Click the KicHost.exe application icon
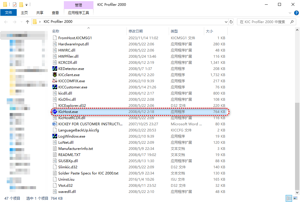The height and width of the screenshot is (202, 300). coord(54,112)
